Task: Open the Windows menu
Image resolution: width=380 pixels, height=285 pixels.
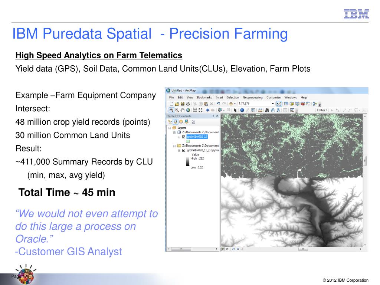Action: [x=291, y=98]
